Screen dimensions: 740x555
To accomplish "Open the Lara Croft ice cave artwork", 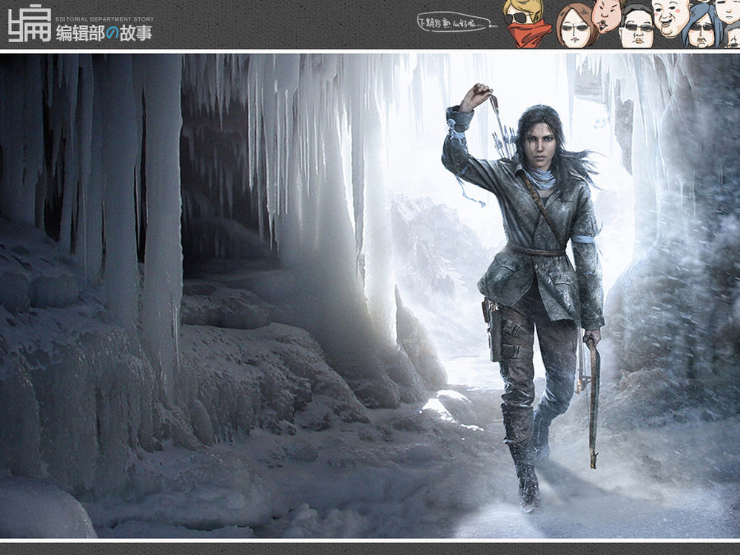I will pos(370,296).
